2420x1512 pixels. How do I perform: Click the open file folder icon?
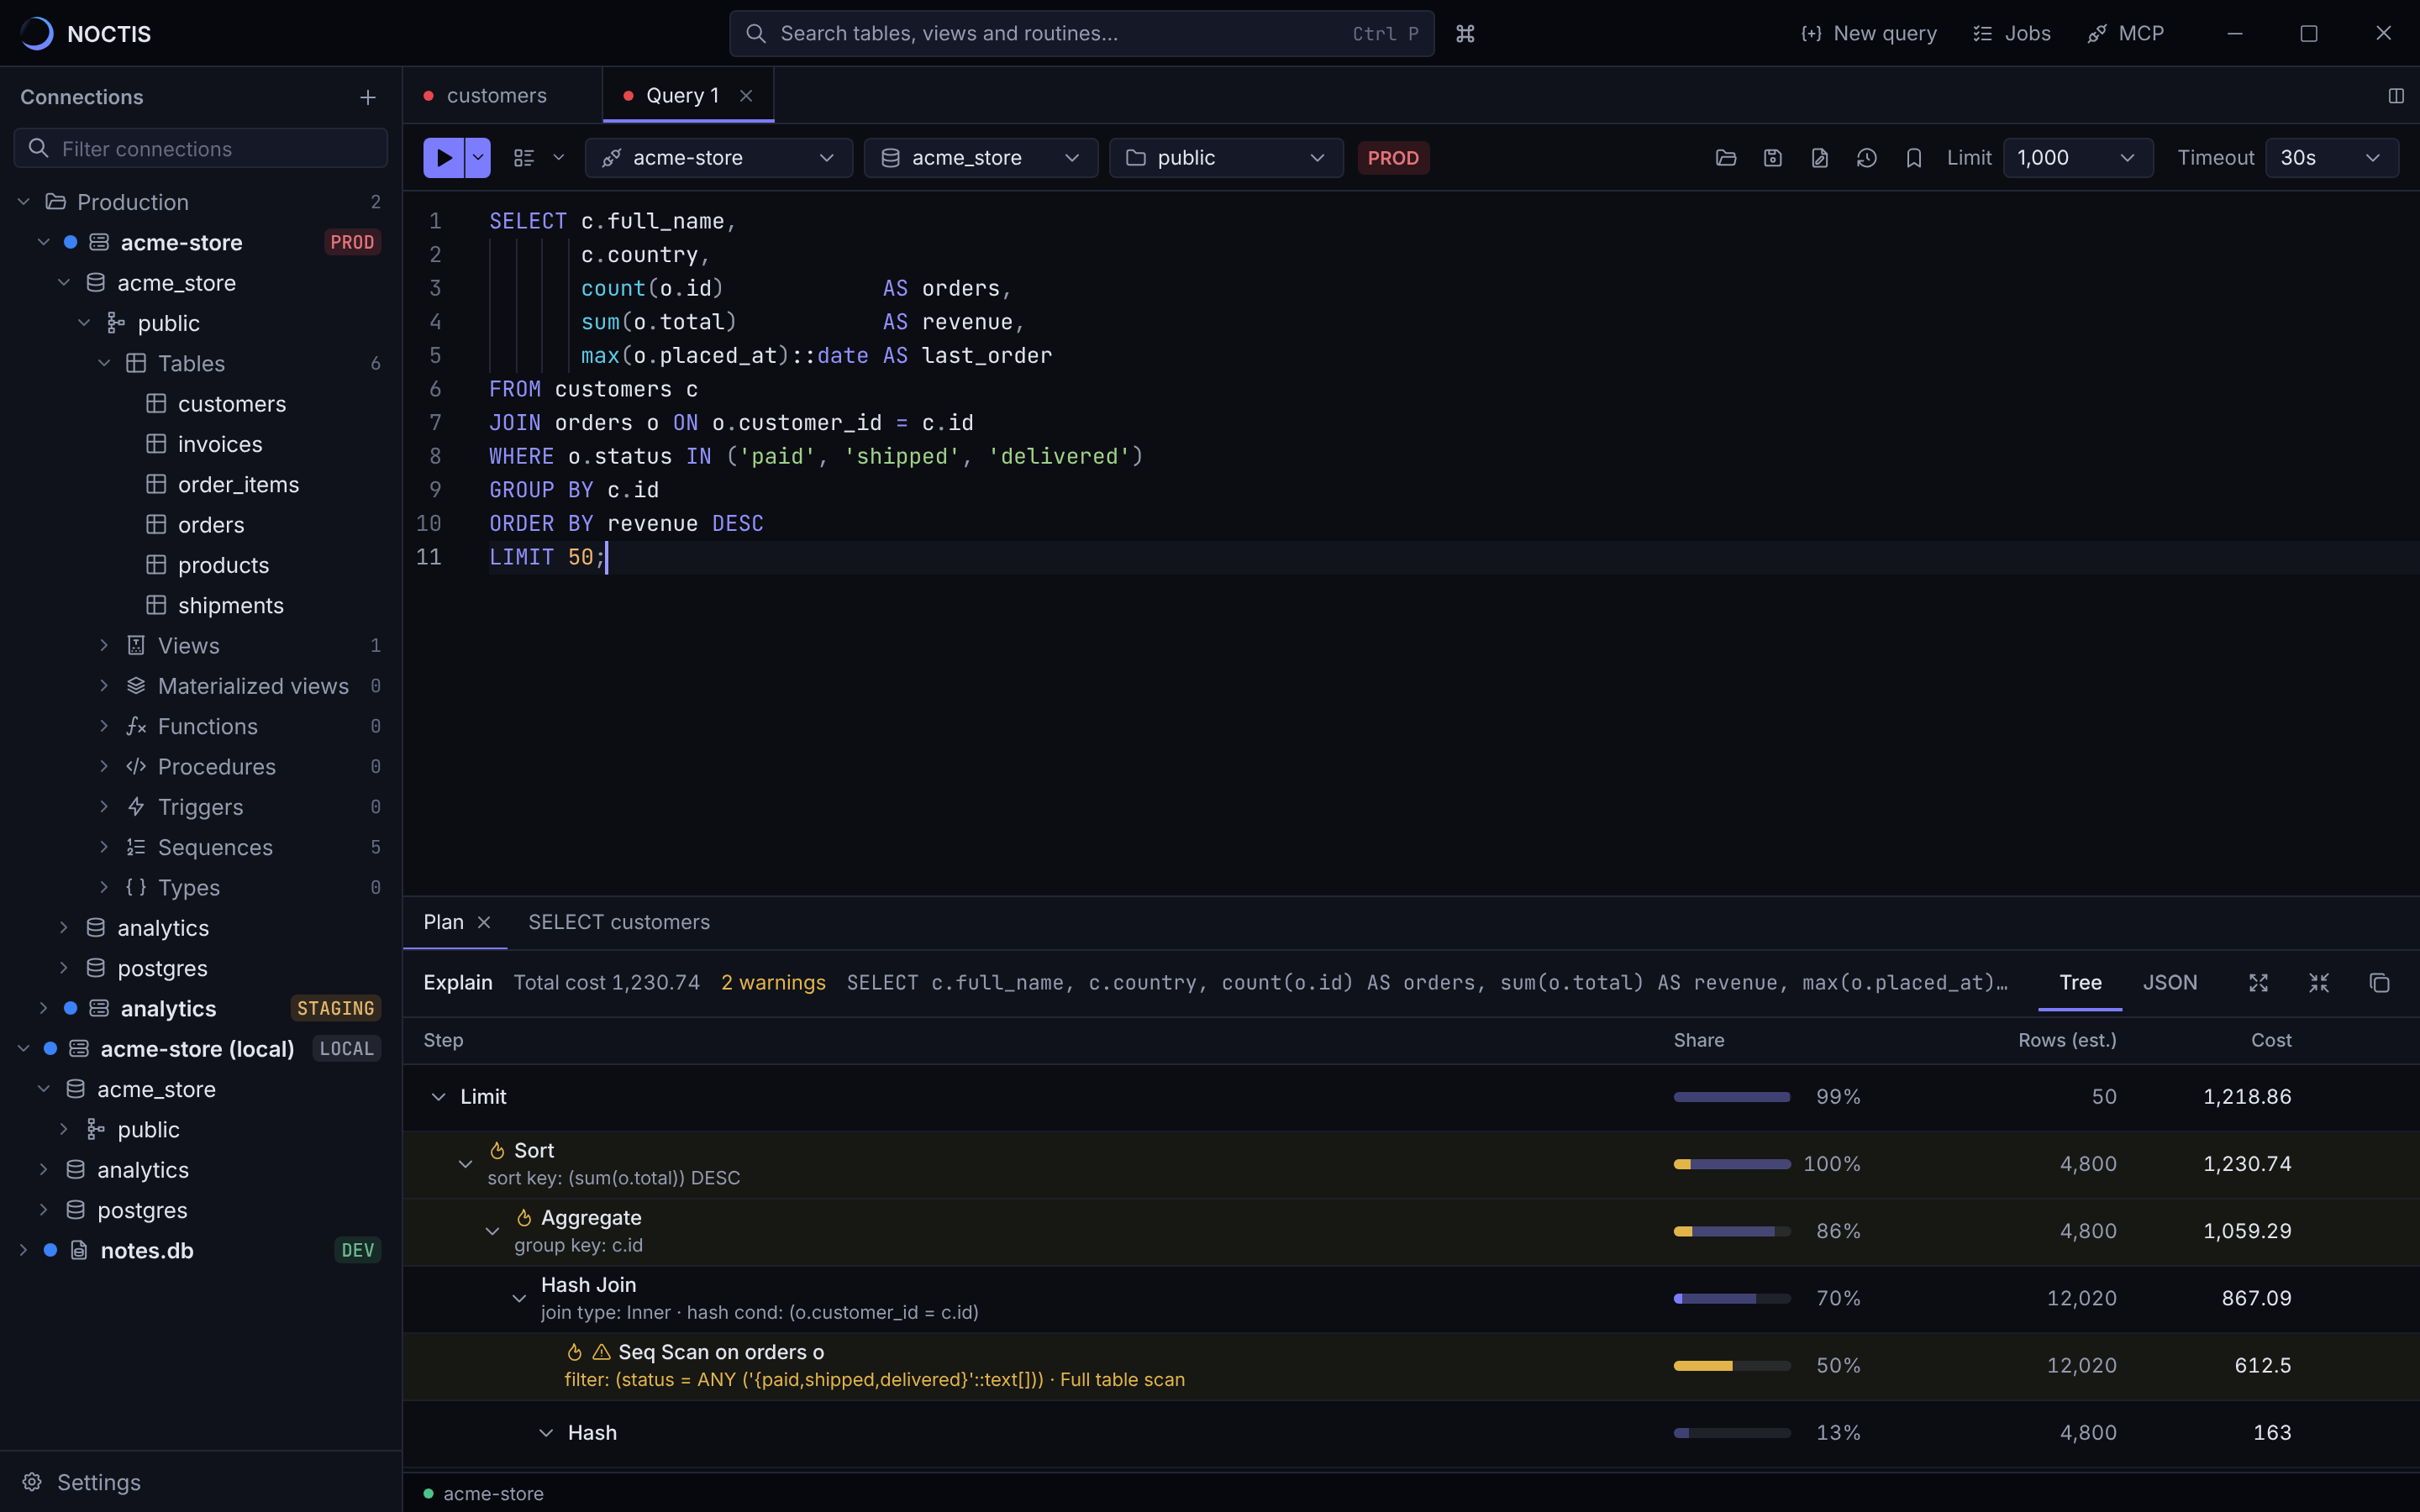click(x=1725, y=158)
